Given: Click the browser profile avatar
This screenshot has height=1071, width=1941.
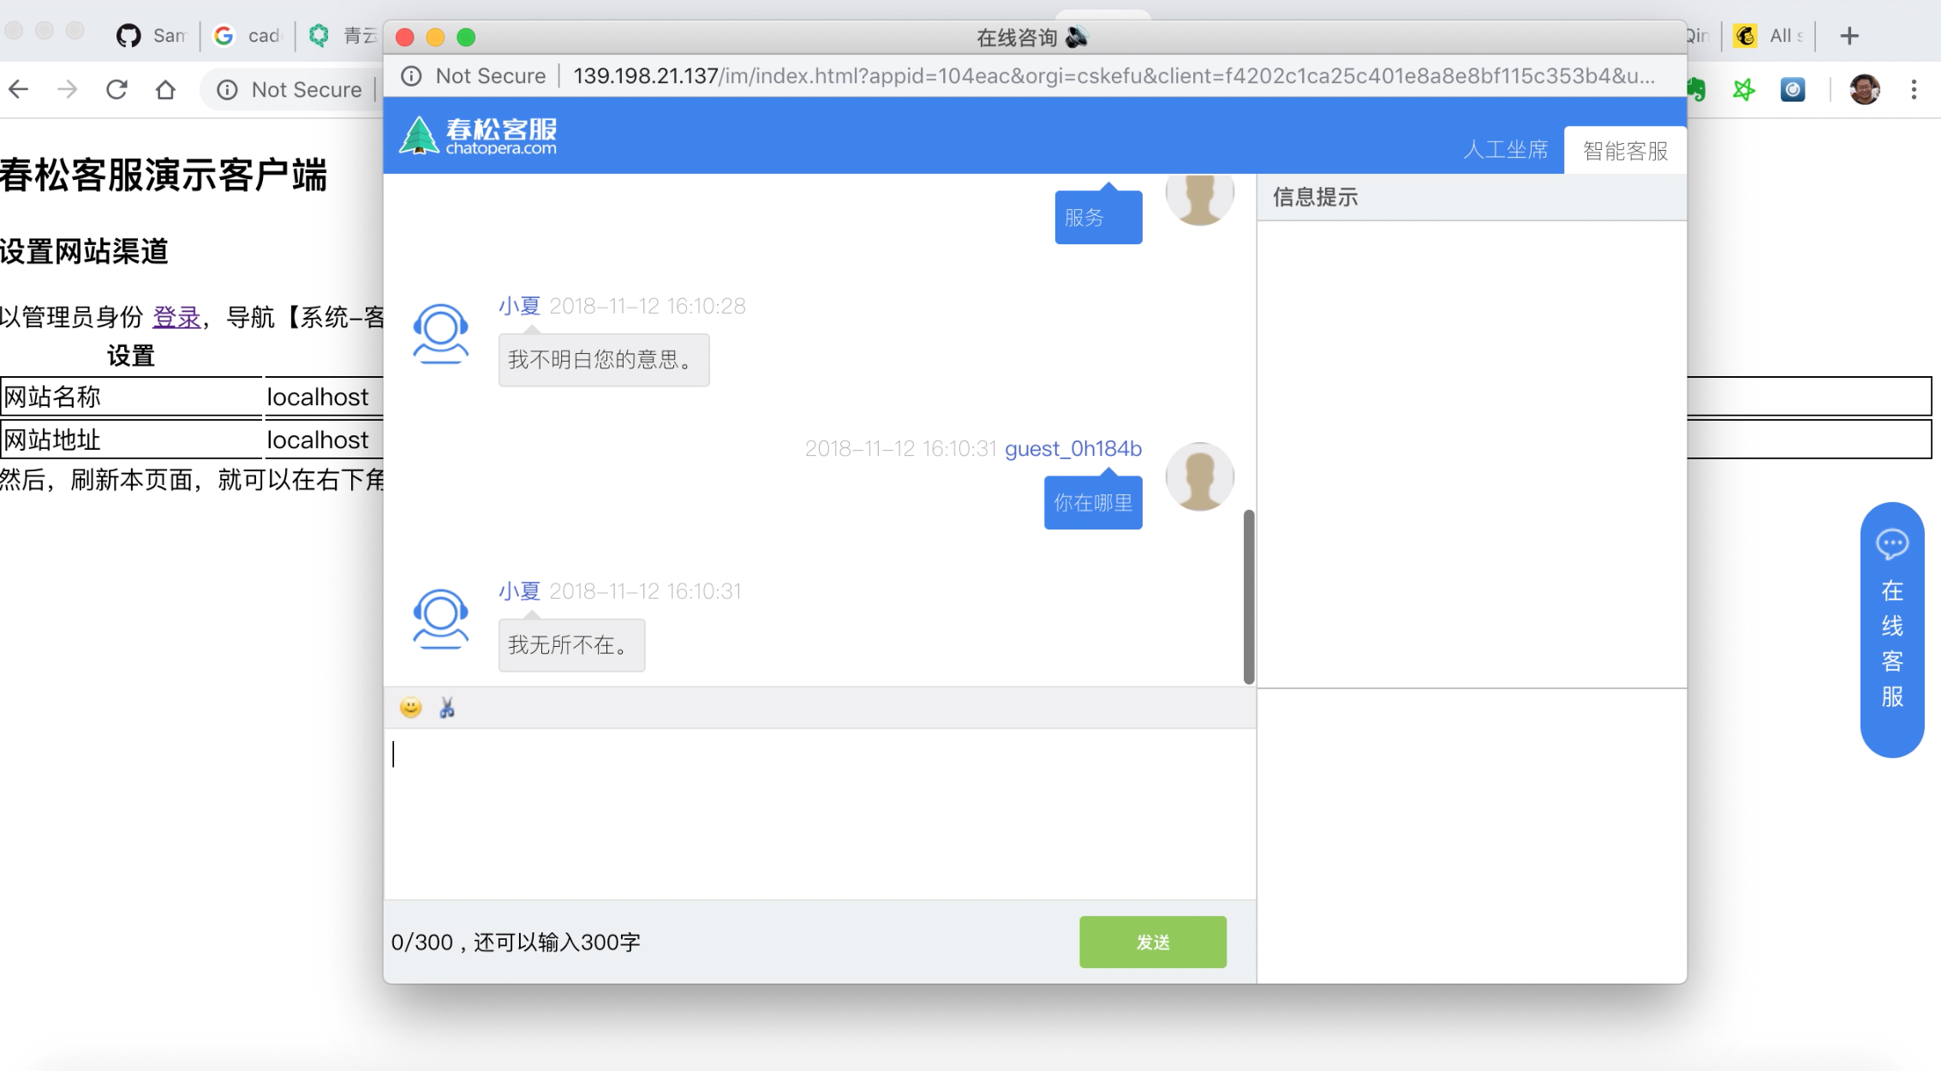Looking at the screenshot, I should click(x=1864, y=90).
